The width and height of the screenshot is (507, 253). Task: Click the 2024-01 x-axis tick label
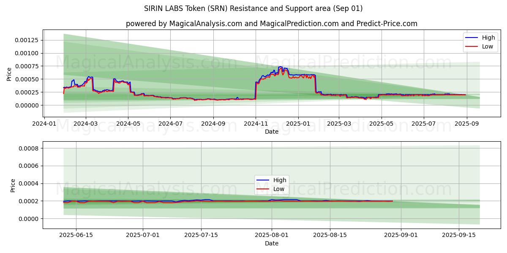point(45,123)
